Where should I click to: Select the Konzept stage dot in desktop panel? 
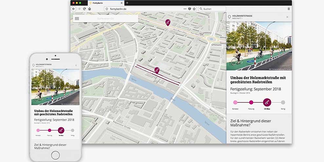coord(235,102)
